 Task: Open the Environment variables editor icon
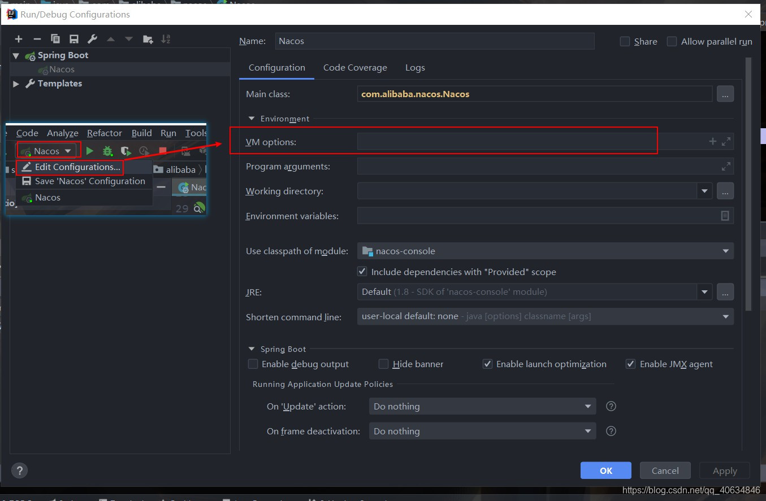pyautogui.click(x=725, y=216)
